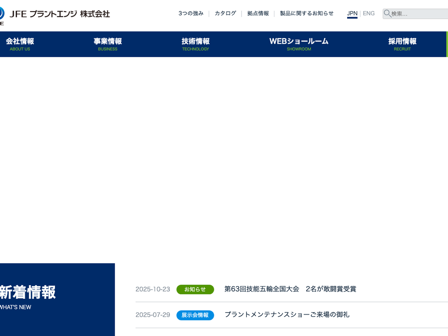This screenshot has height=336, width=448.
Task: Click the green お知らせ category badge
Action: click(195, 289)
